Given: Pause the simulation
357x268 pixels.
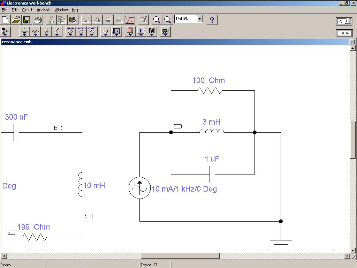Looking at the screenshot, I should [344, 33].
